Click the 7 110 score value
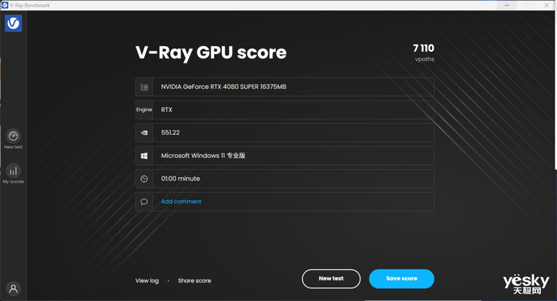The image size is (557, 301). (x=423, y=48)
